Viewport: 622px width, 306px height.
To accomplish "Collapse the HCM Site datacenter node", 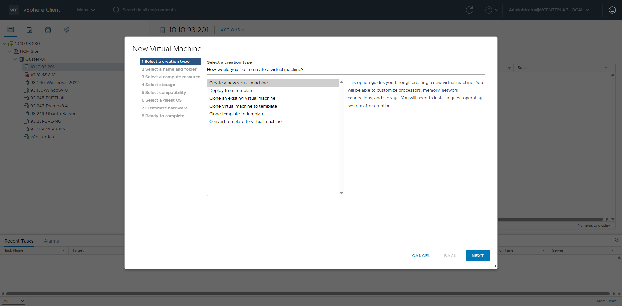I will (10, 51).
